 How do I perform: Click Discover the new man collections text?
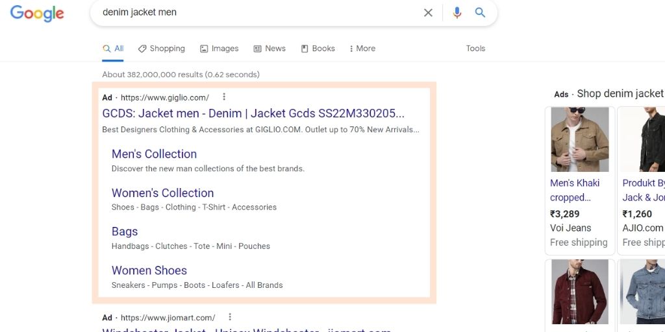tap(208, 169)
